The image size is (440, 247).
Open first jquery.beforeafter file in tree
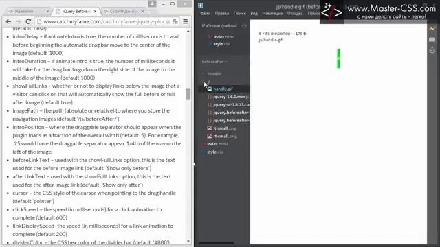[x=231, y=113]
